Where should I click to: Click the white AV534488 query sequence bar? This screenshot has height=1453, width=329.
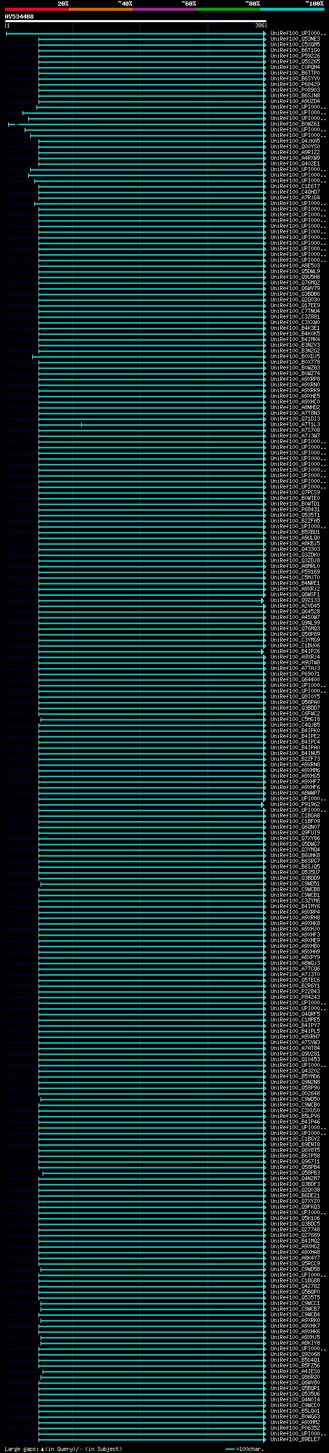[x=136, y=21]
